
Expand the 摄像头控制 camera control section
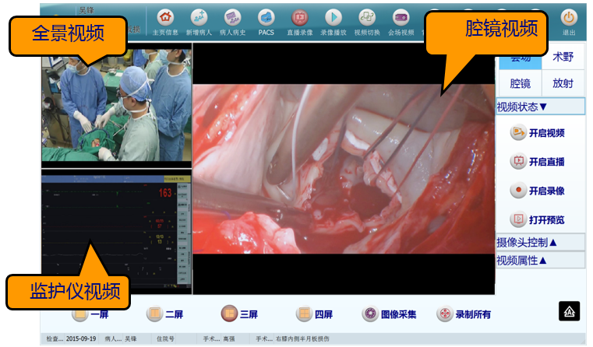pyautogui.click(x=539, y=242)
